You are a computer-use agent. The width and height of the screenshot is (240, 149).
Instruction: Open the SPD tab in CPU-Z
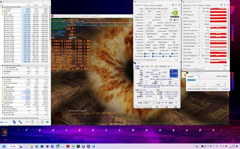tap(152, 66)
